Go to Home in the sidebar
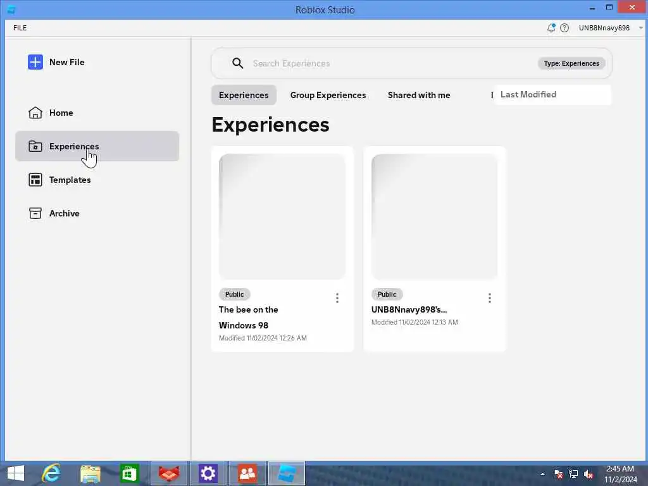648x486 pixels. 97,113
